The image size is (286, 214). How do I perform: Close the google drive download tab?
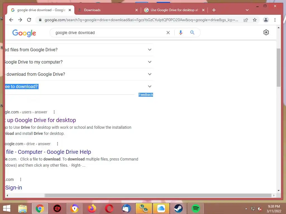(x=70, y=10)
